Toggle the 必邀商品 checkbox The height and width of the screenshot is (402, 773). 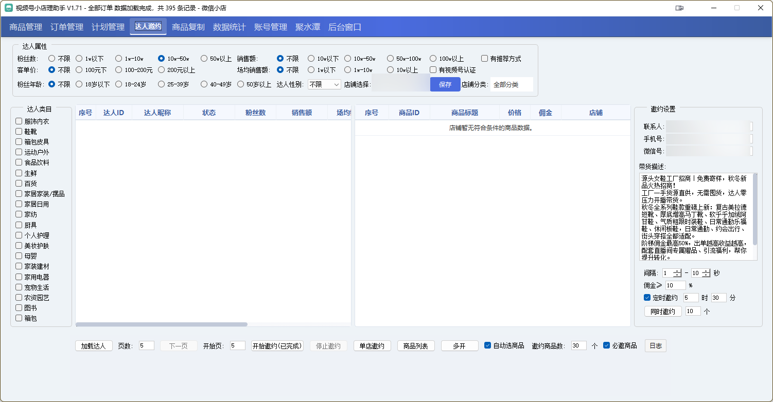click(x=607, y=345)
